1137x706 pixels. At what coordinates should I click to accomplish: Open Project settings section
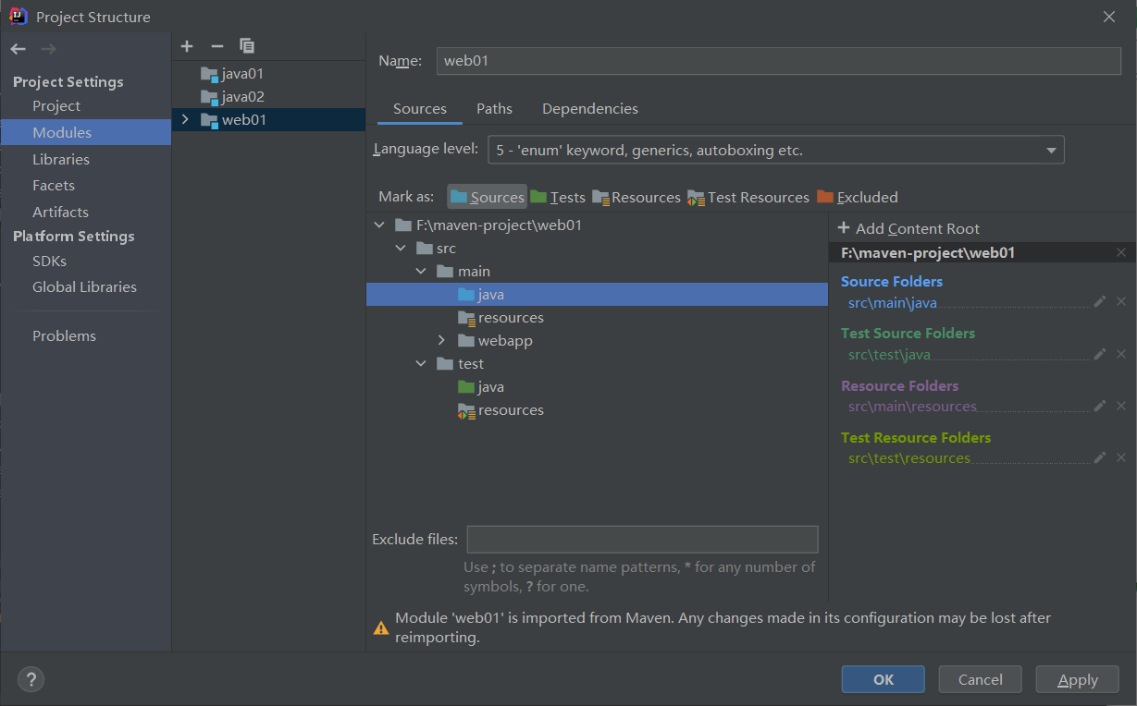pyautogui.click(x=56, y=106)
